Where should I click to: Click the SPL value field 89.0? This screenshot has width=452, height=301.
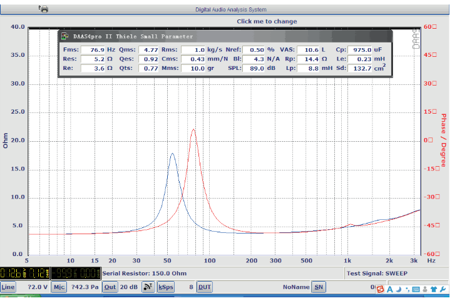point(254,68)
